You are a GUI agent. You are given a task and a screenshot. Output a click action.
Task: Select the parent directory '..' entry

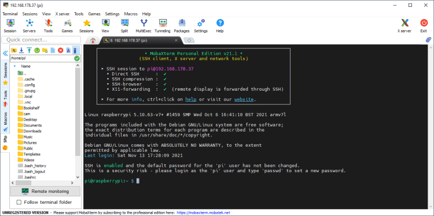click(22, 73)
